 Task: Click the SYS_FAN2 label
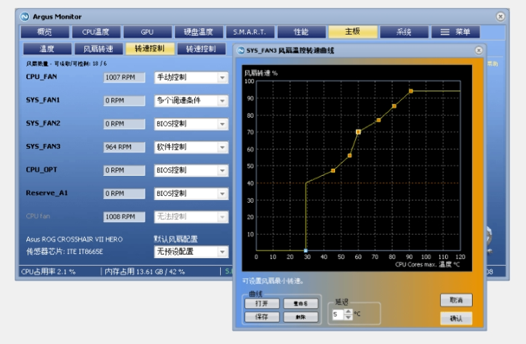pyautogui.click(x=44, y=123)
